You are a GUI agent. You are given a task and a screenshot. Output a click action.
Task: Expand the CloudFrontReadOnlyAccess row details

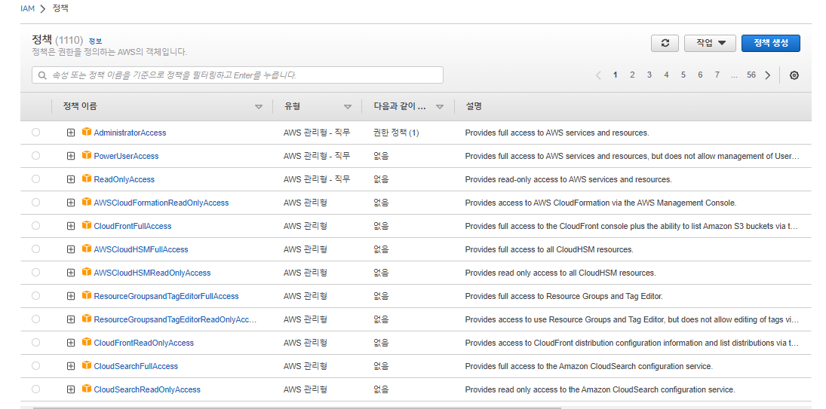click(x=71, y=343)
